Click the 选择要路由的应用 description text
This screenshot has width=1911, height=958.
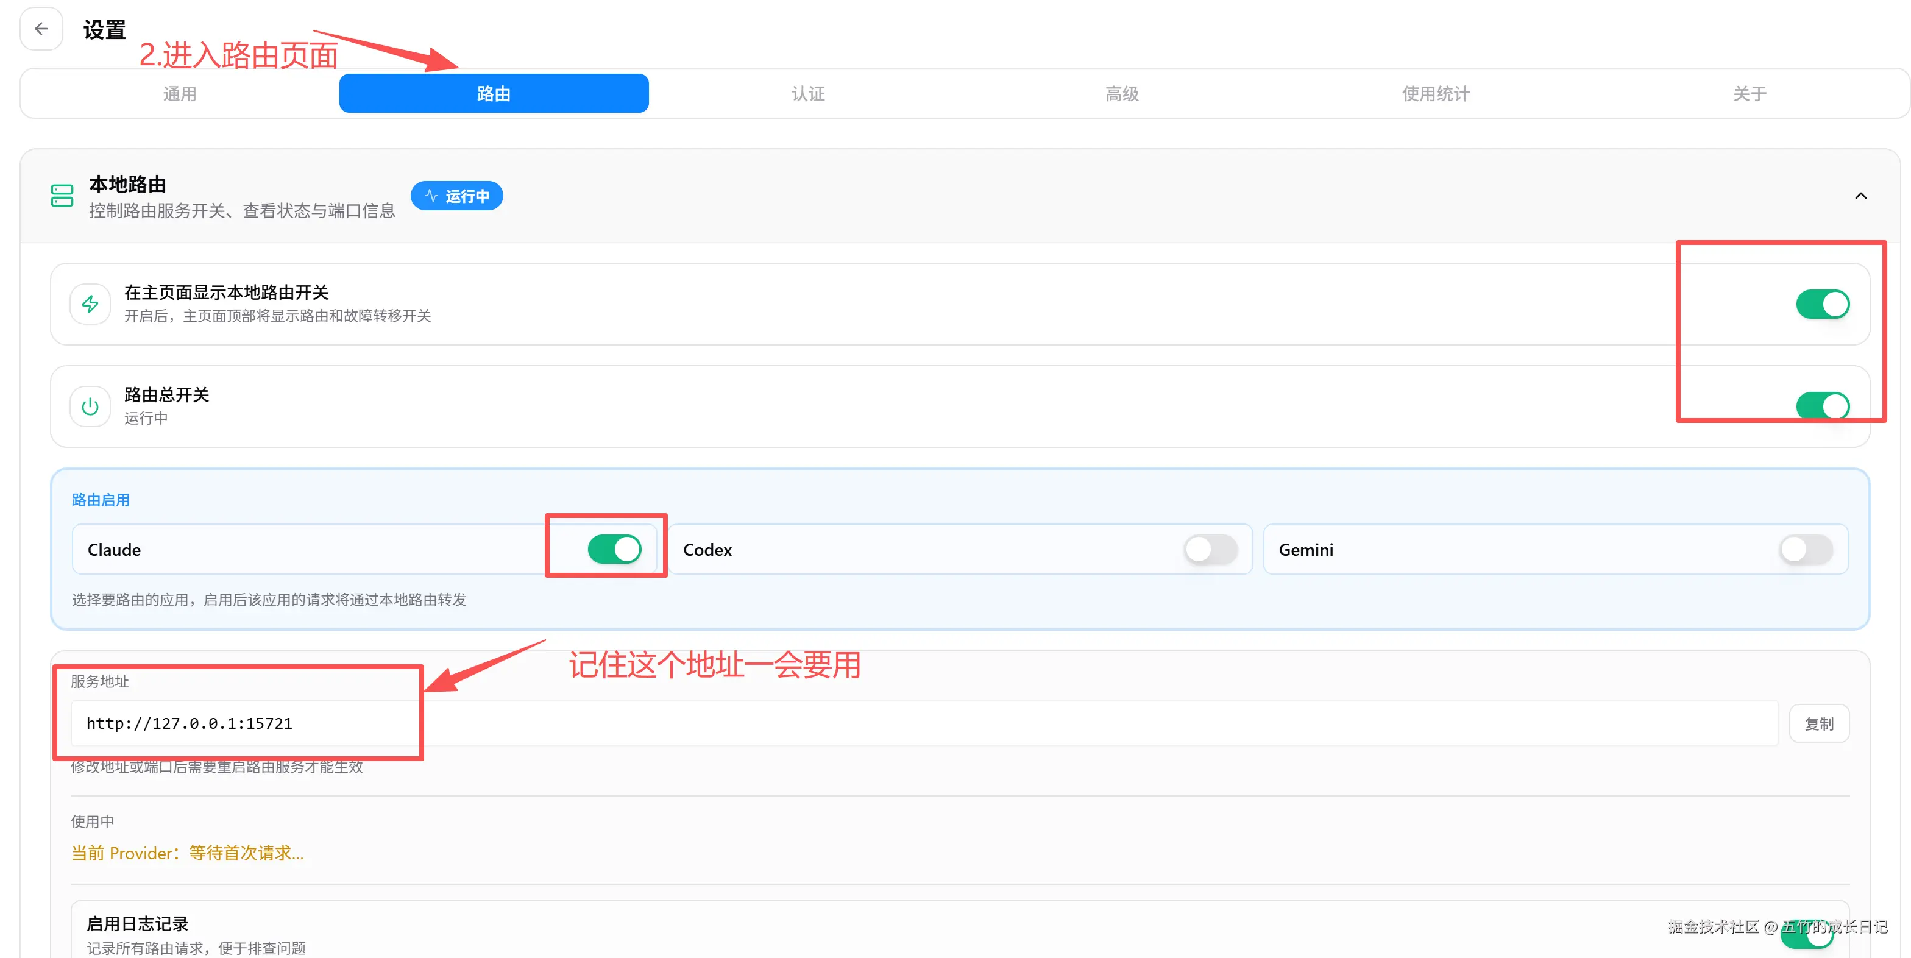tap(269, 600)
